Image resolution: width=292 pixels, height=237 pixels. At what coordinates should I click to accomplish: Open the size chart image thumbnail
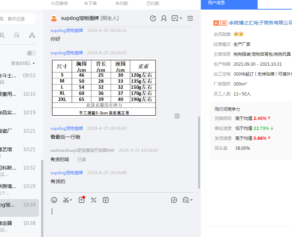click(104, 88)
